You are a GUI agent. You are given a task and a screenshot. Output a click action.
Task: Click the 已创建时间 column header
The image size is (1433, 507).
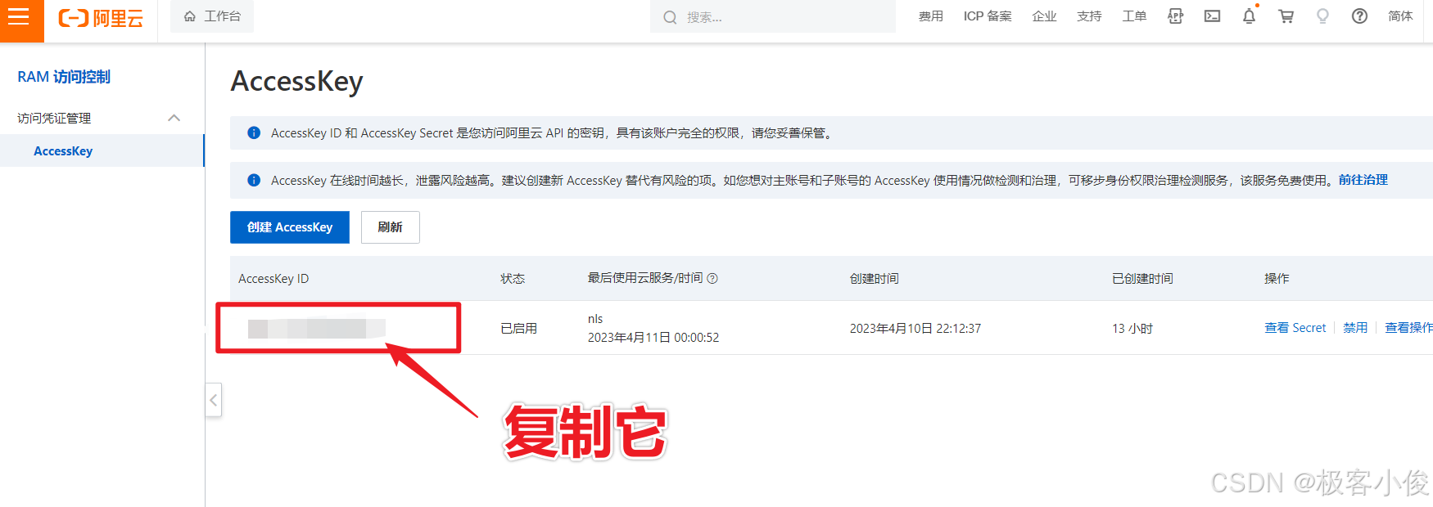click(1142, 279)
